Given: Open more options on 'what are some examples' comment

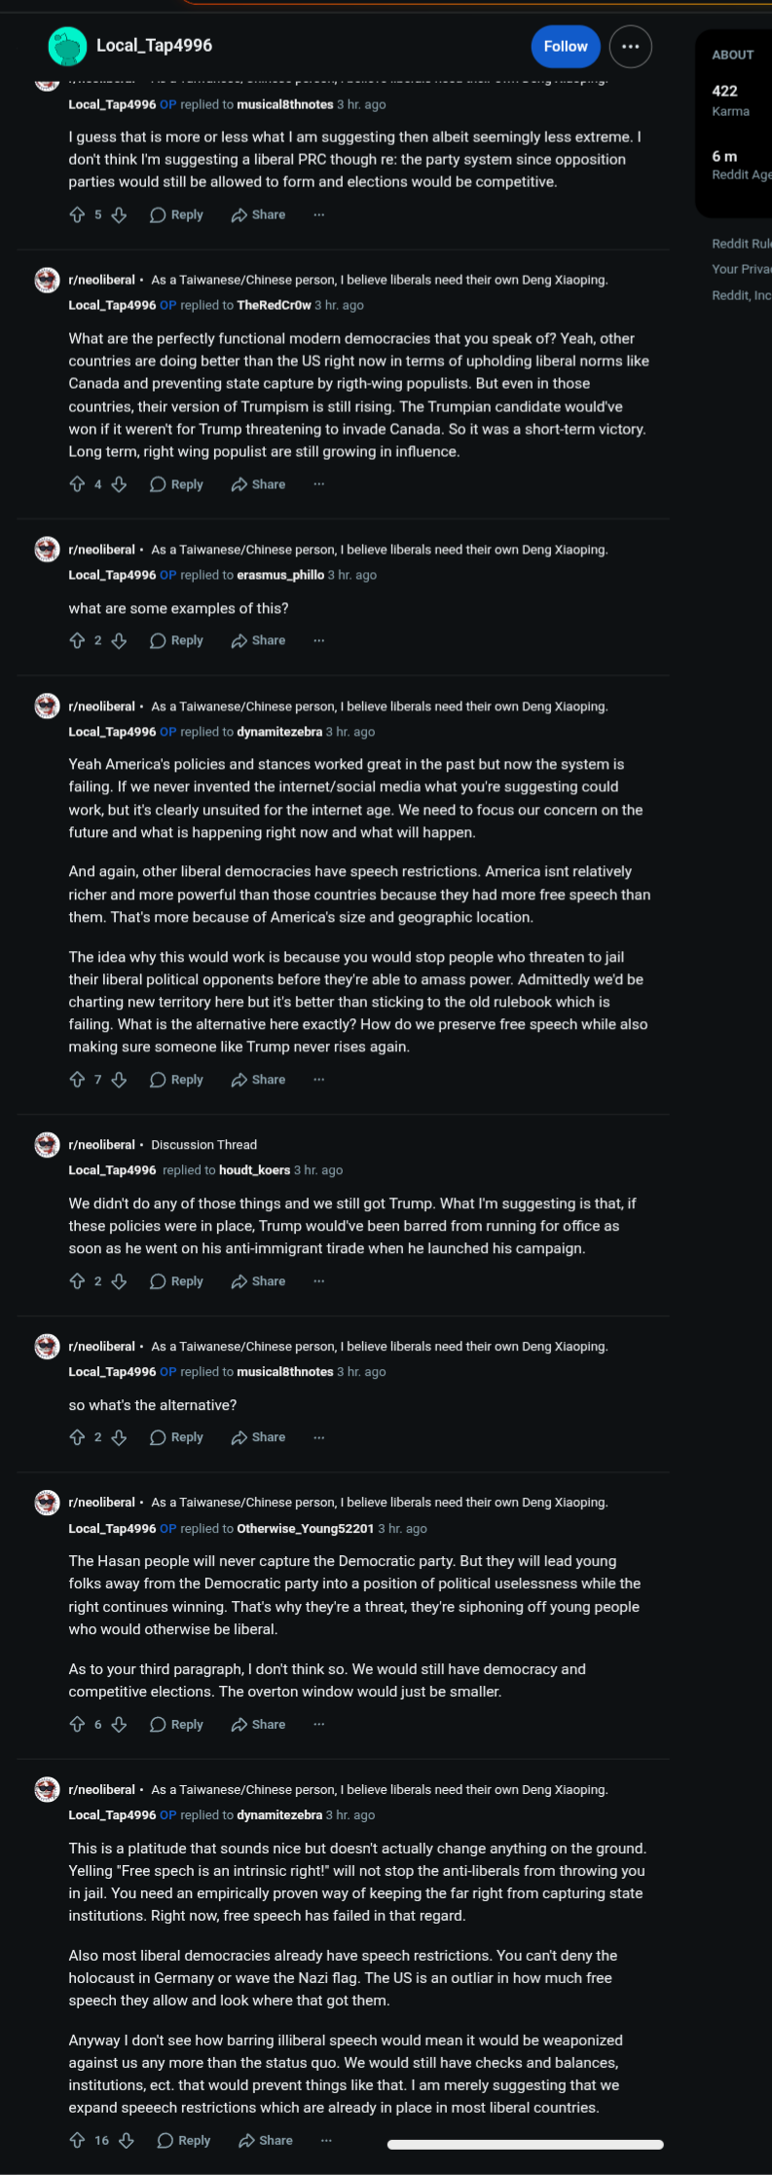Looking at the screenshot, I should click(x=318, y=640).
